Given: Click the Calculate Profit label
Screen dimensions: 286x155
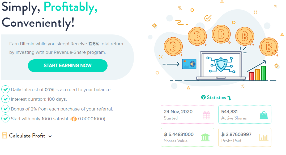Looking at the screenshot, I should [27, 136].
